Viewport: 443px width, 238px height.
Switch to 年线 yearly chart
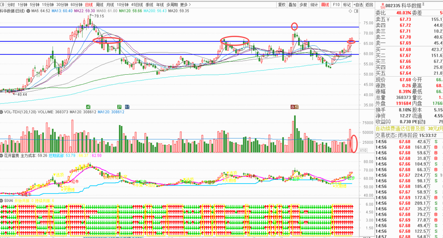(160, 4)
